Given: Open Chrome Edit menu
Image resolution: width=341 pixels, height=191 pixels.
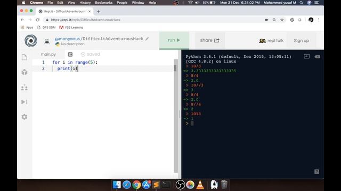Looking at the screenshot, I should click(60, 3).
